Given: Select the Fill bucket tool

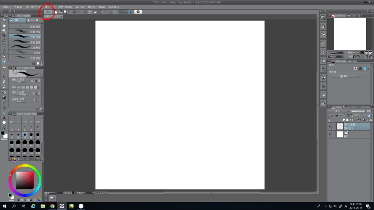Looking at the screenshot, I should (x=4, y=92).
